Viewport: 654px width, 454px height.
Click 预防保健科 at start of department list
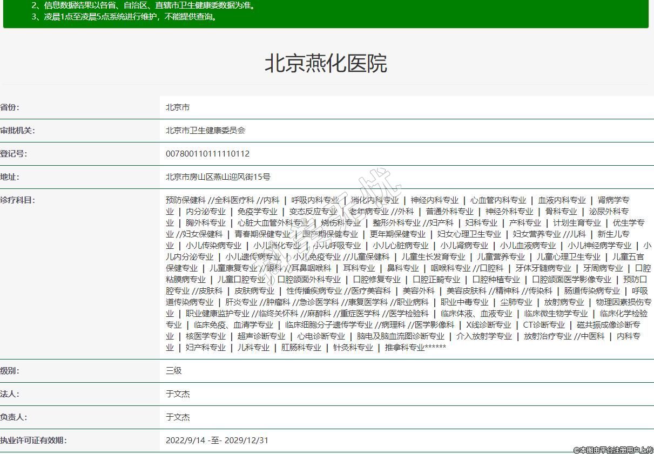185,200
